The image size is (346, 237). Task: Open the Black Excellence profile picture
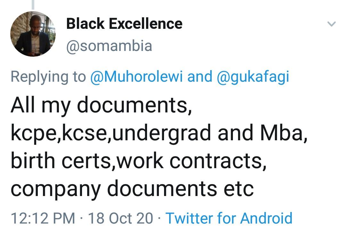(33, 34)
